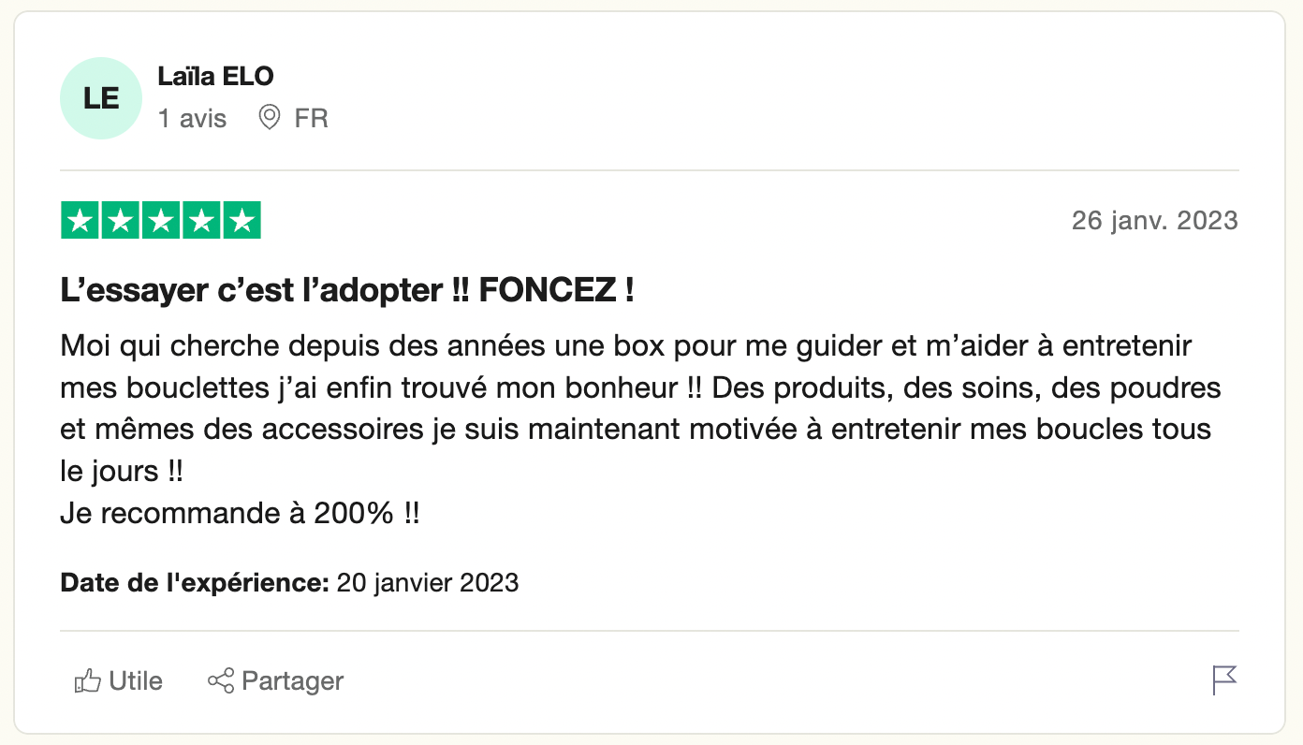Viewport: 1303px width, 745px height.
Task: Open the LE avatar circle profile
Action: pos(100,98)
